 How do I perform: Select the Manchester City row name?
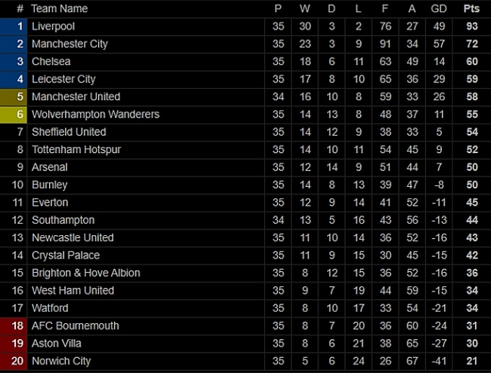point(69,44)
